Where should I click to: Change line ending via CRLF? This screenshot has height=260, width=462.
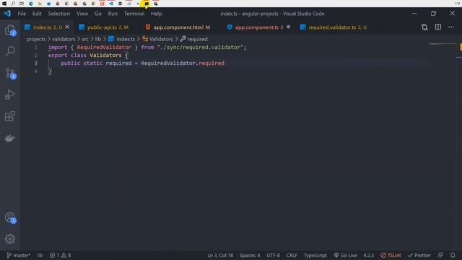tap(292, 255)
